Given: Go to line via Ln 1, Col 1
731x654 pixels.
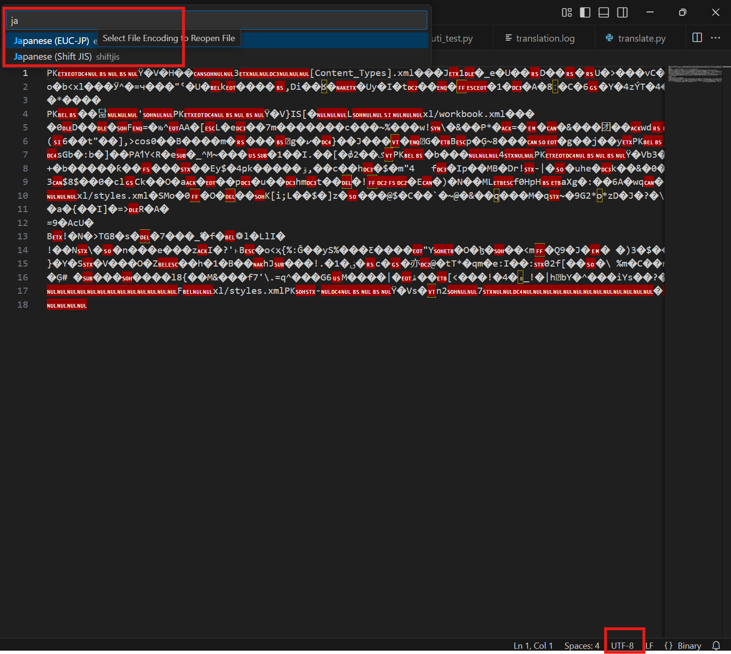Looking at the screenshot, I should pyautogui.click(x=532, y=645).
